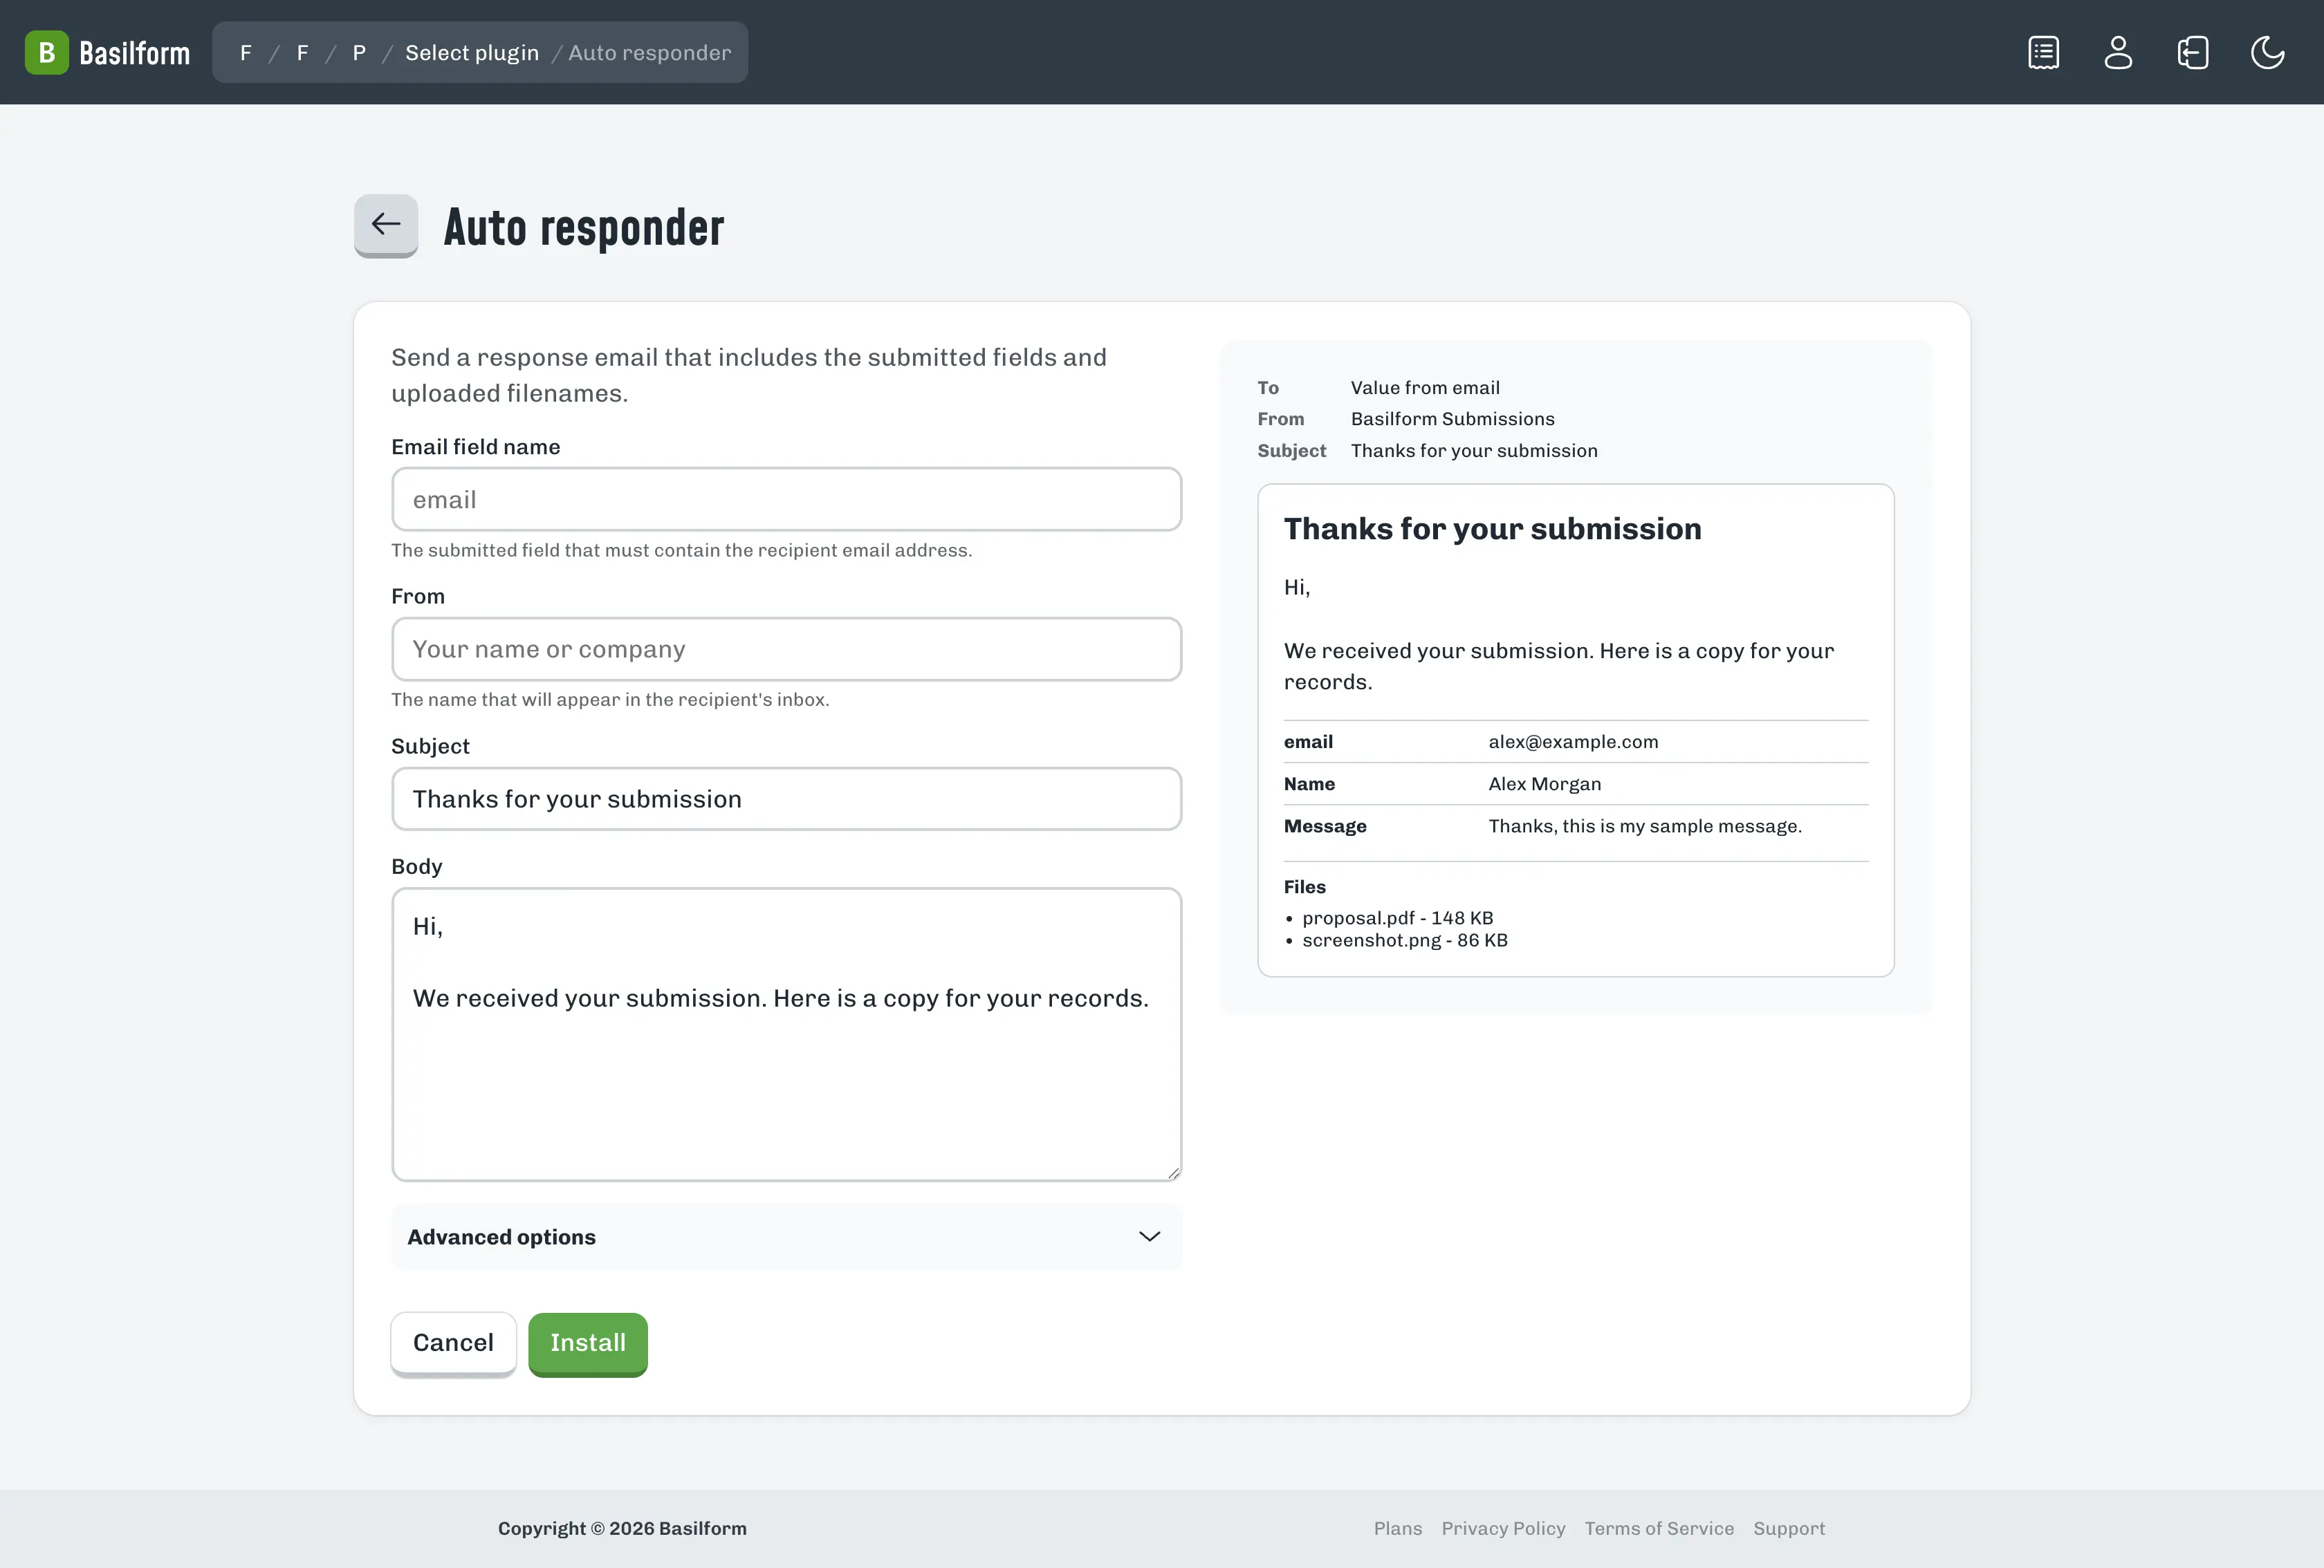This screenshot has height=1568, width=2324.
Task: Click the Auto responder breadcrumb
Action: [x=650, y=53]
